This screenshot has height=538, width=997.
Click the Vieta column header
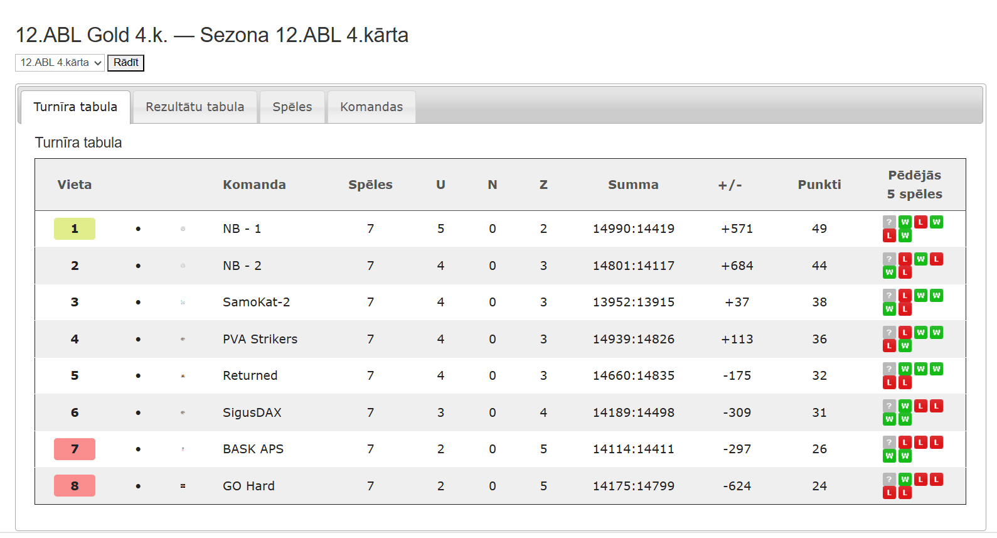(x=75, y=185)
